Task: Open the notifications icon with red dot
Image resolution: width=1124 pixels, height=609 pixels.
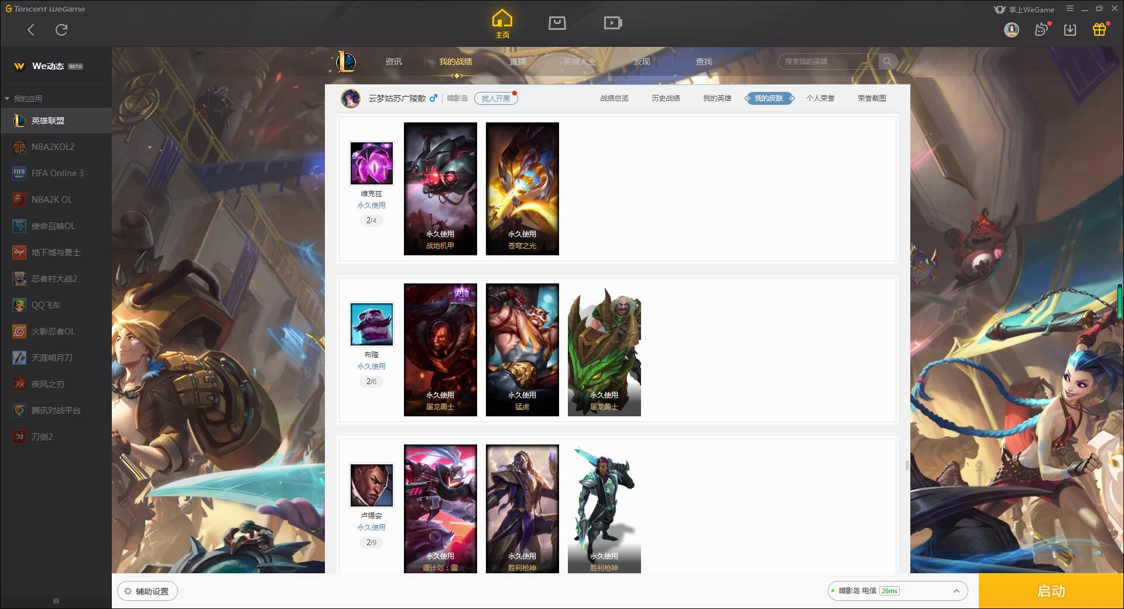Action: pyautogui.click(x=1041, y=29)
